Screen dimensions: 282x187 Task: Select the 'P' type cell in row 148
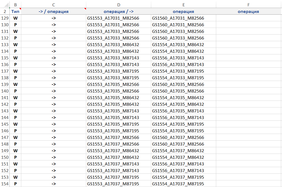click(x=15, y=144)
